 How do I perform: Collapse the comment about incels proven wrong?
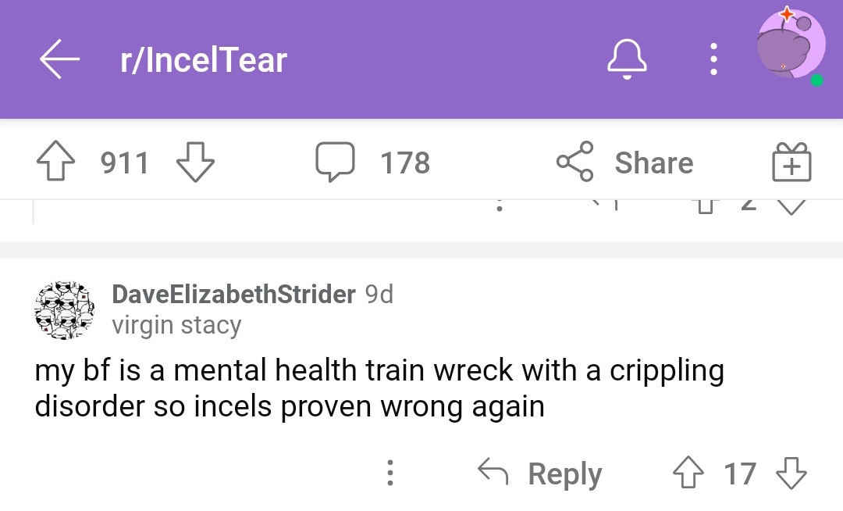click(379, 388)
